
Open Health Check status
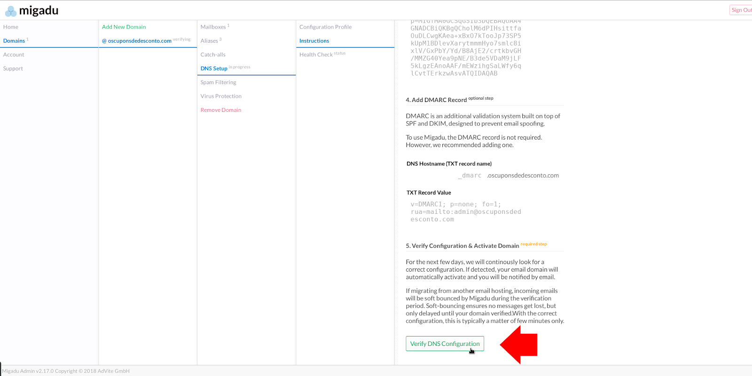[316, 55]
